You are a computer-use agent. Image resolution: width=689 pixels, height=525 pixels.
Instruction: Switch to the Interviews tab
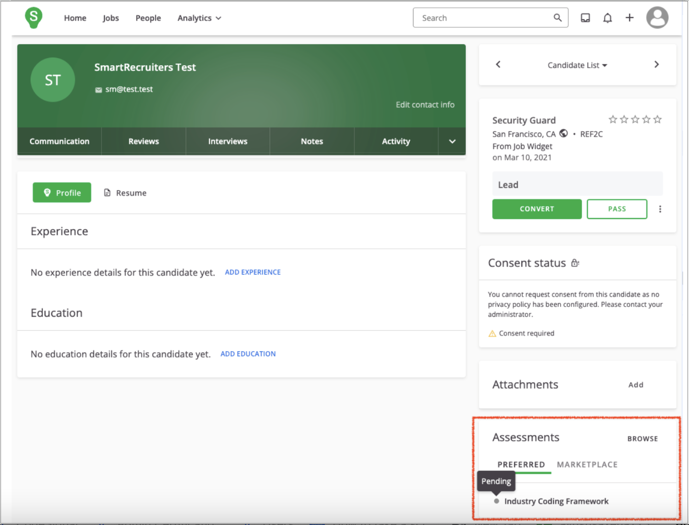click(x=228, y=141)
